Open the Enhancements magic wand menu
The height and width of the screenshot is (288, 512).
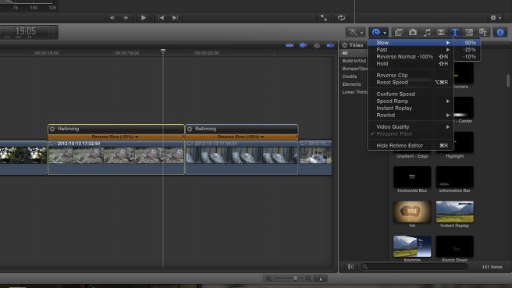pyautogui.click(x=355, y=32)
